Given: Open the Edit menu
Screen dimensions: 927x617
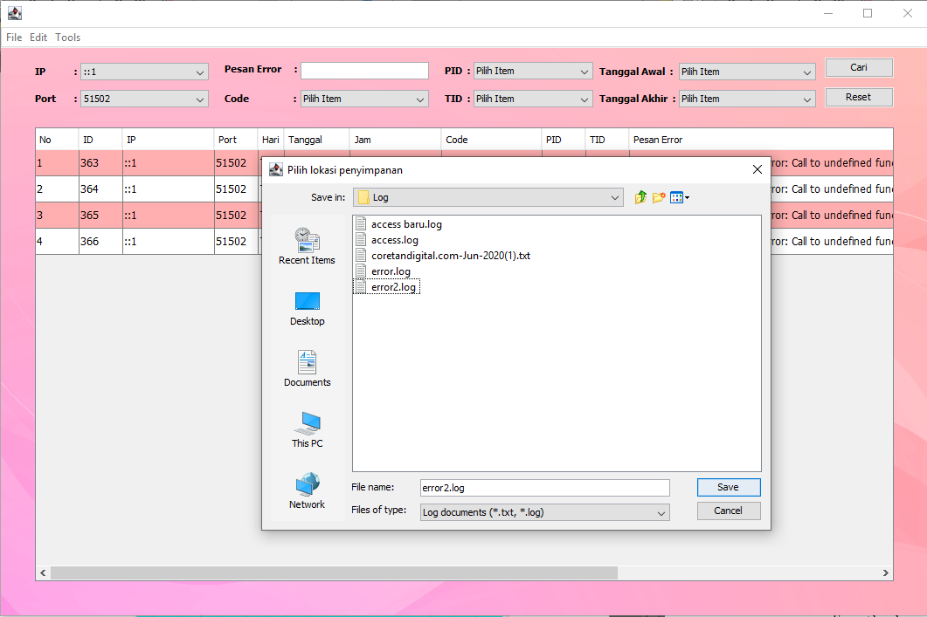Looking at the screenshot, I should click(38, 38).
